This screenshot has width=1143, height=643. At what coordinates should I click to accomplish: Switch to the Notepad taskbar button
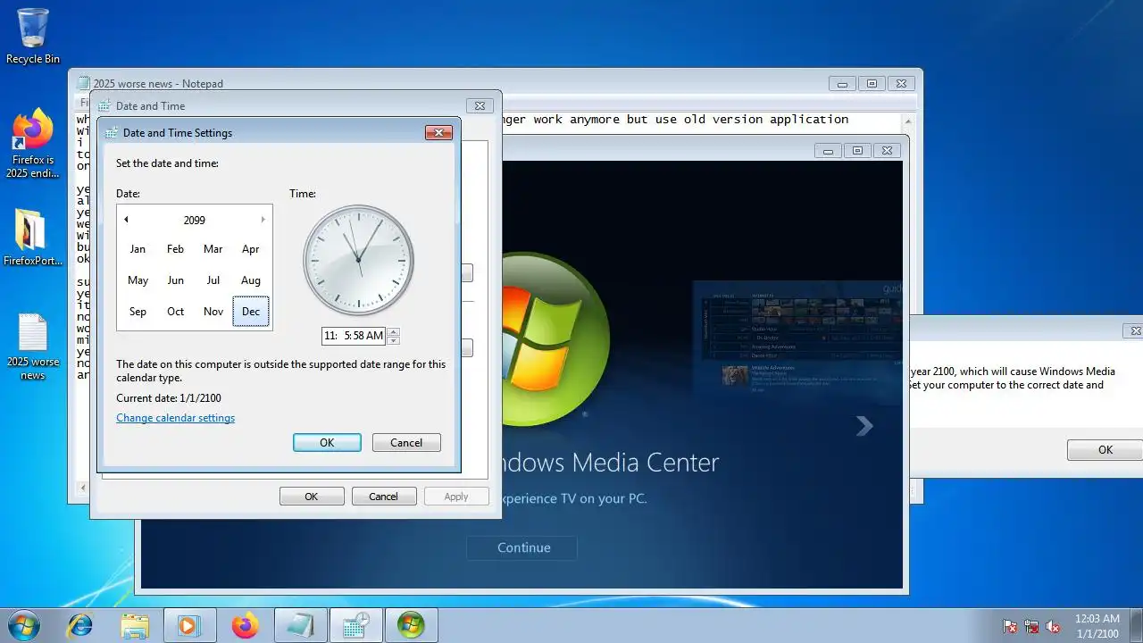[300, 625]
